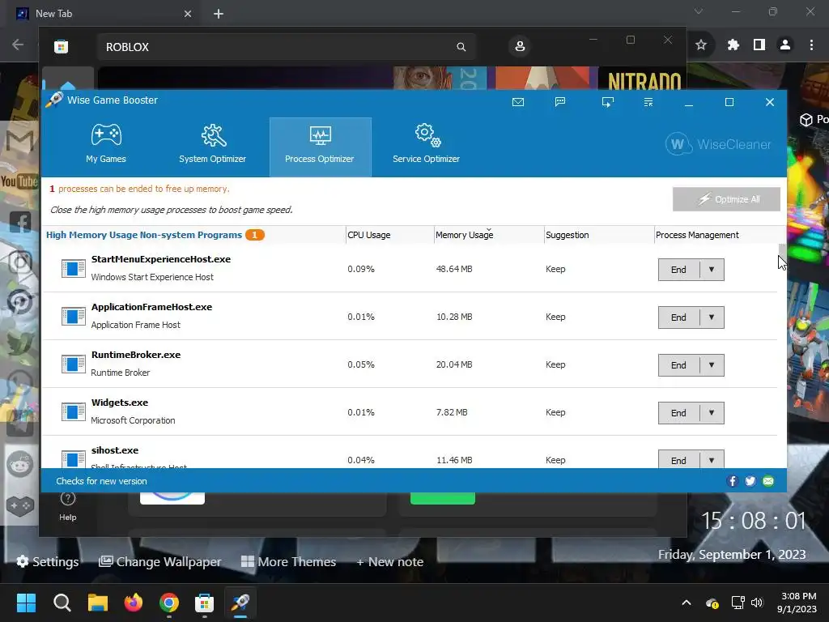829x622 pixels.
Task: Open More Themes on new tab page
Action: [289, 562]
